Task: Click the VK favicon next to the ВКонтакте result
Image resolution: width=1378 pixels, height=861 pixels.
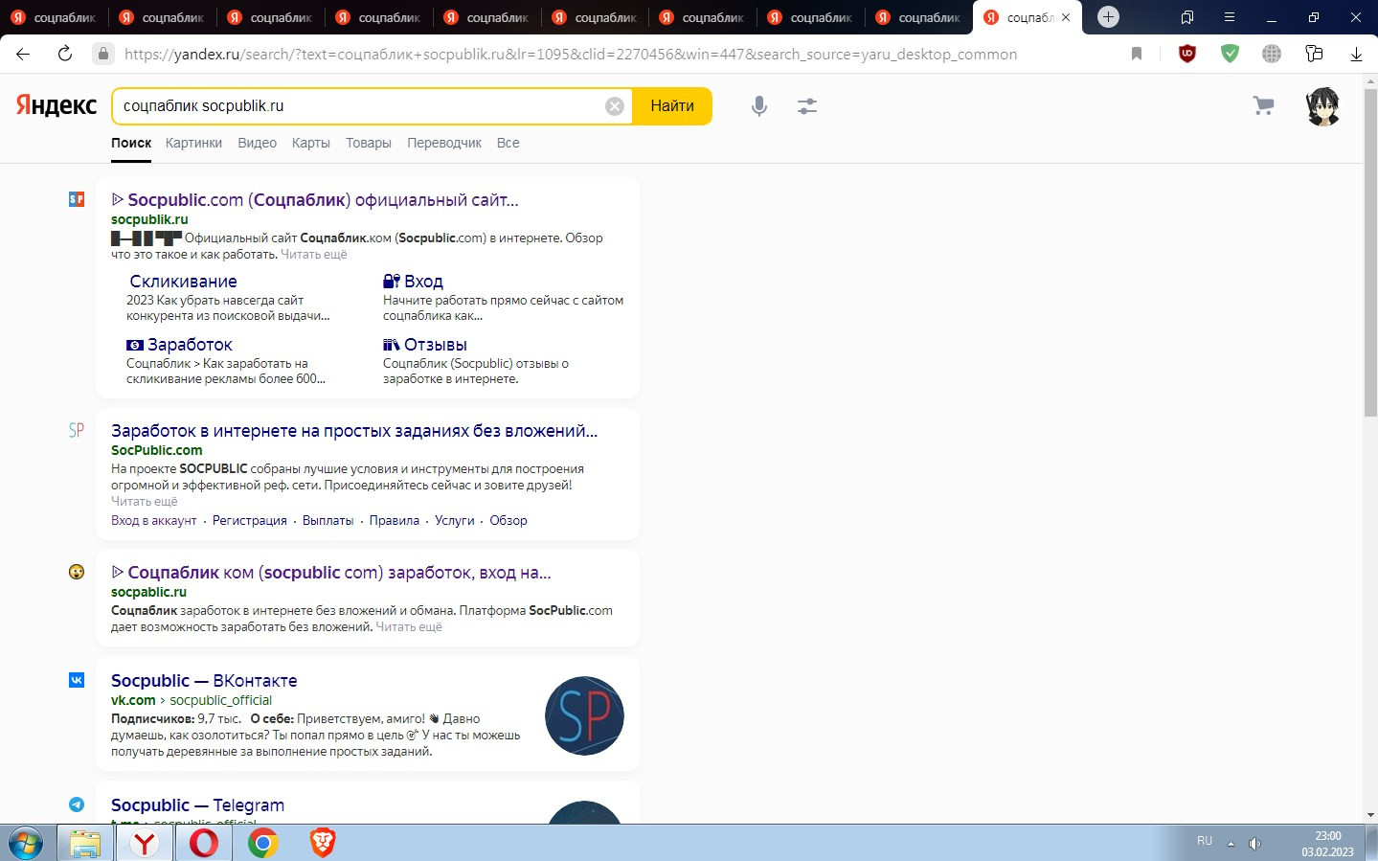Action: pos(77,680)
